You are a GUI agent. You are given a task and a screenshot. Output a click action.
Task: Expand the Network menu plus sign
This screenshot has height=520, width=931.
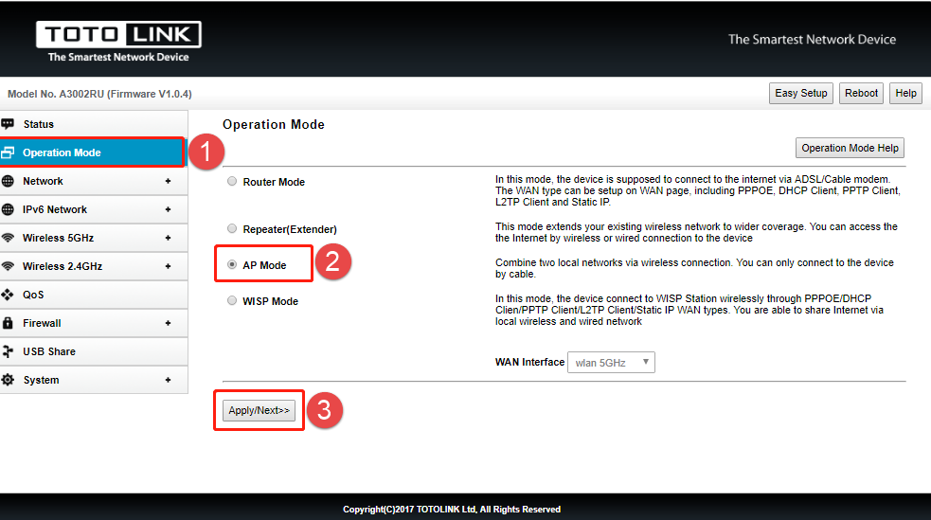(x=168, y=181)
